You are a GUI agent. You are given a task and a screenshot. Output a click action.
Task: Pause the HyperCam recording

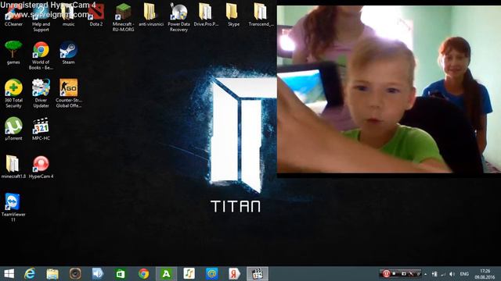(x=386, y=274)
